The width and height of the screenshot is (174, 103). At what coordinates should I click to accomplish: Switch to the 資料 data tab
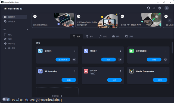pos(129,36)
